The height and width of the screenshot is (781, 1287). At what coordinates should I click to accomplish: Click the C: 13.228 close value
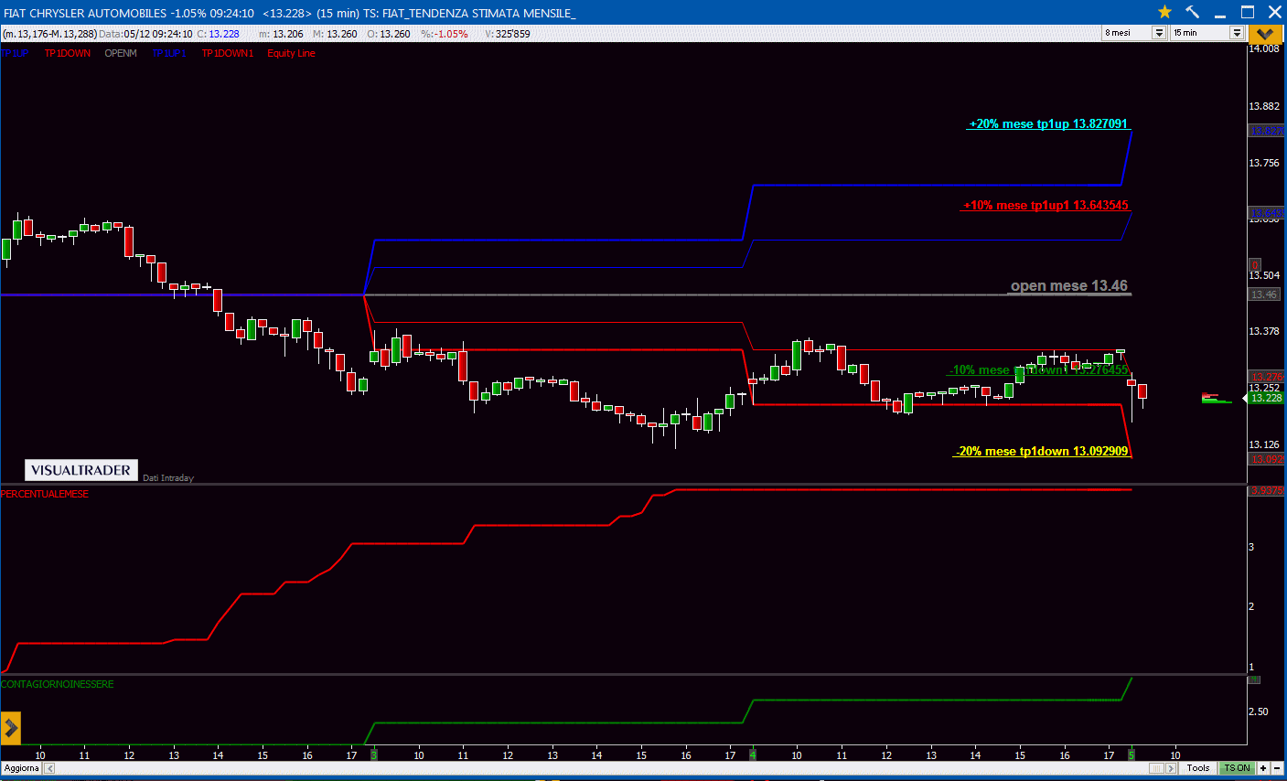pyautogui.click(x=218, y=34)
